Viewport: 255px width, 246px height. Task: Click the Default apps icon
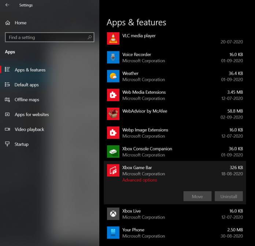tap(7, 85)
